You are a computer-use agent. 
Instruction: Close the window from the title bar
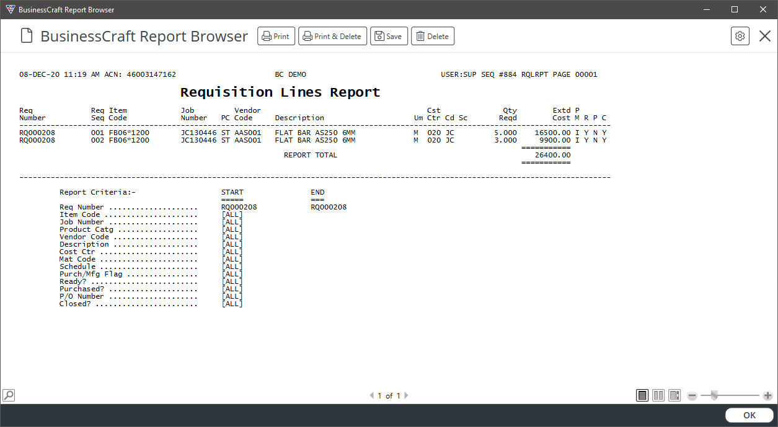(x=763, y=10)
